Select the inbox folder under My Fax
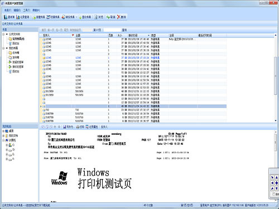279x209 pixels. pyautogui.click(x=14, y=53)
